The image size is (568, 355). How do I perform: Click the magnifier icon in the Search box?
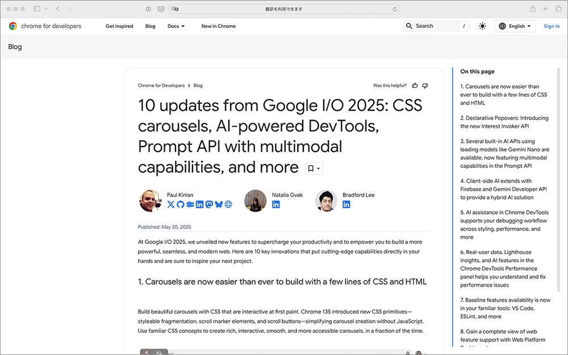point(409,26)
